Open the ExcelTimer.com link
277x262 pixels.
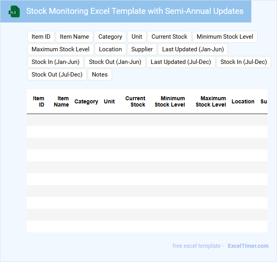click(x=248, y=246)
